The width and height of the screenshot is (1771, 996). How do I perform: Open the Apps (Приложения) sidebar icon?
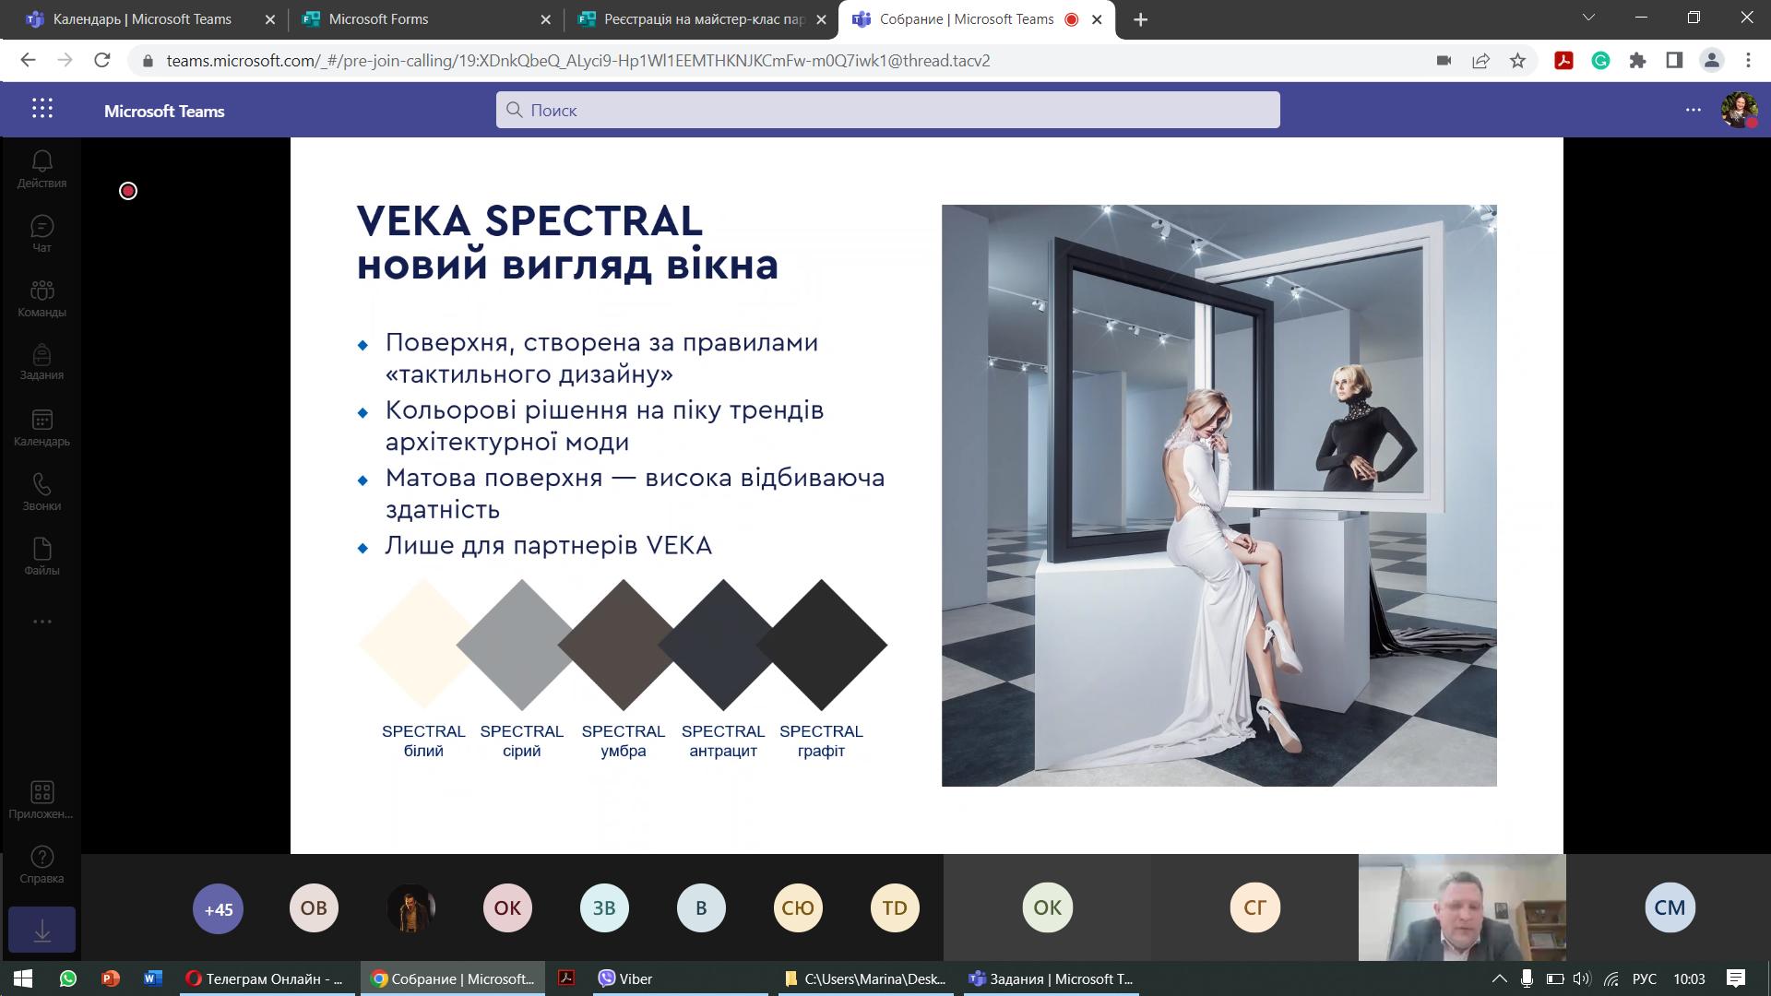(x=42, y=800)
